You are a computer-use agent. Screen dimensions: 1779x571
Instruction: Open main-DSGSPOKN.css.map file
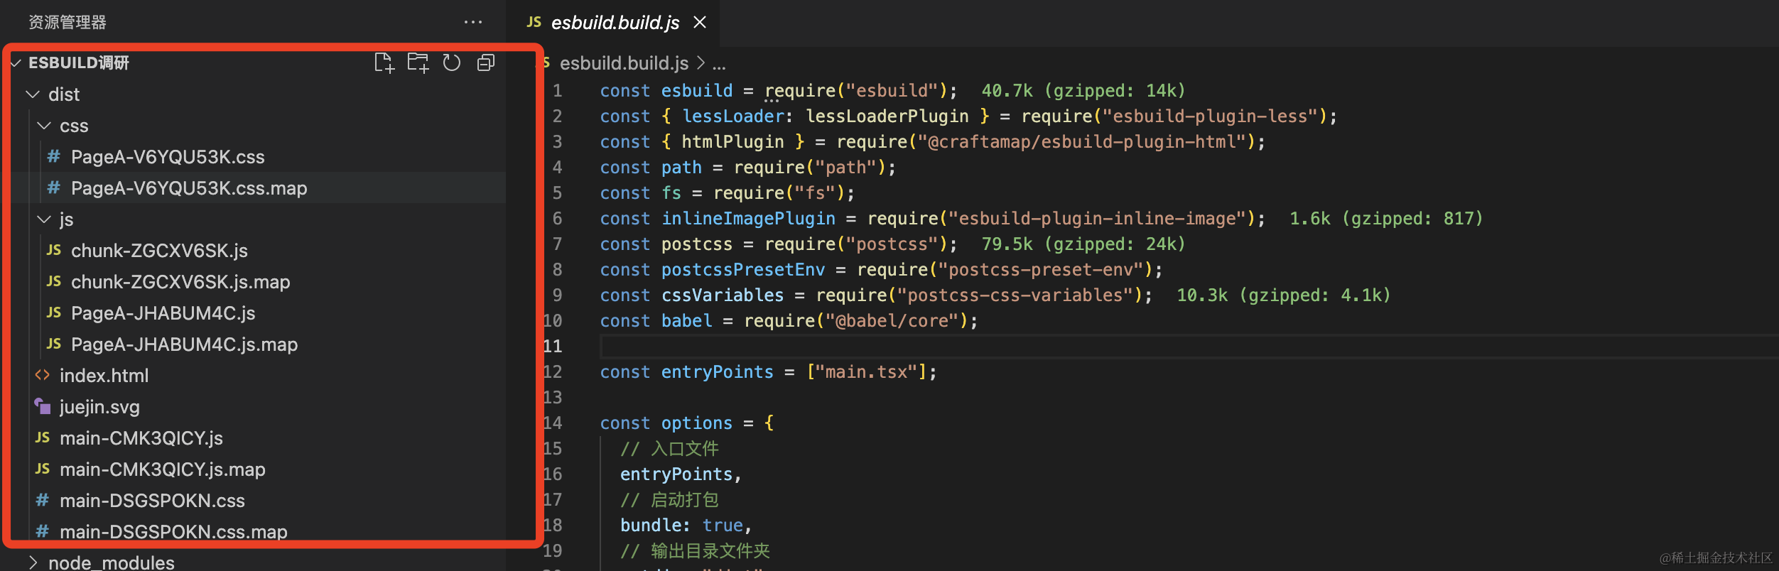[x=173, y=532]
